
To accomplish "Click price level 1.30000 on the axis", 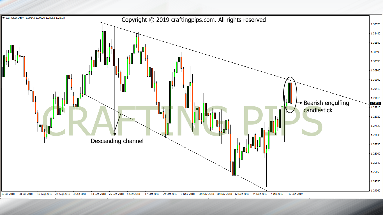I will pos(375,80).
